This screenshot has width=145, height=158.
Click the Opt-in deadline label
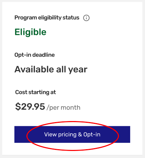coord(34,55)
